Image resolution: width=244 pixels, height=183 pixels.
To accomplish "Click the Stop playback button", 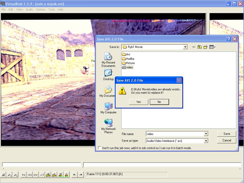I will (x=3, y=175).
